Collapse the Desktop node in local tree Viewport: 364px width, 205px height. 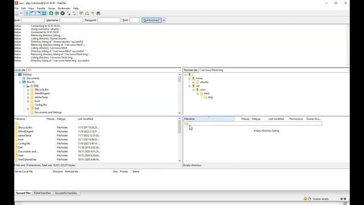(16, 75)
